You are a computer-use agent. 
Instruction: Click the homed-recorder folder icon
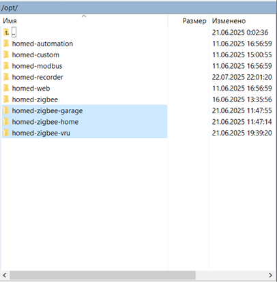pos(6,77)
